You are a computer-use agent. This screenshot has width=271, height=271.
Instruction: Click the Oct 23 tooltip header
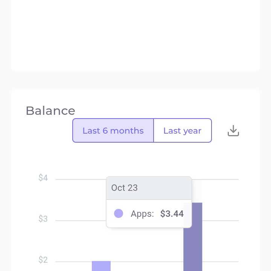click(x=149, y=188)
